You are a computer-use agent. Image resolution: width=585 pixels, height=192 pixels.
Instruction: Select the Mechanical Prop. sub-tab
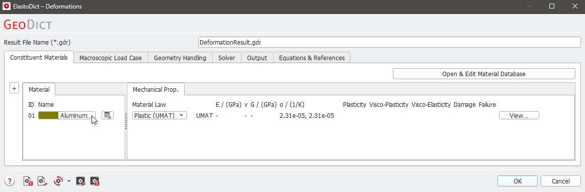(155, 89)
